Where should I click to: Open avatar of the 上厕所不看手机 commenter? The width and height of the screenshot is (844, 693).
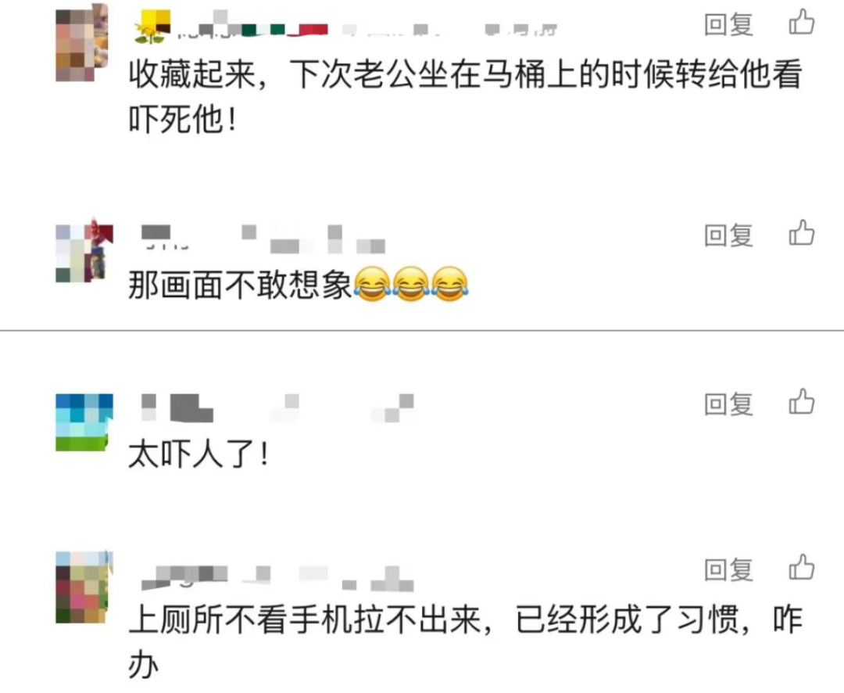84,587
